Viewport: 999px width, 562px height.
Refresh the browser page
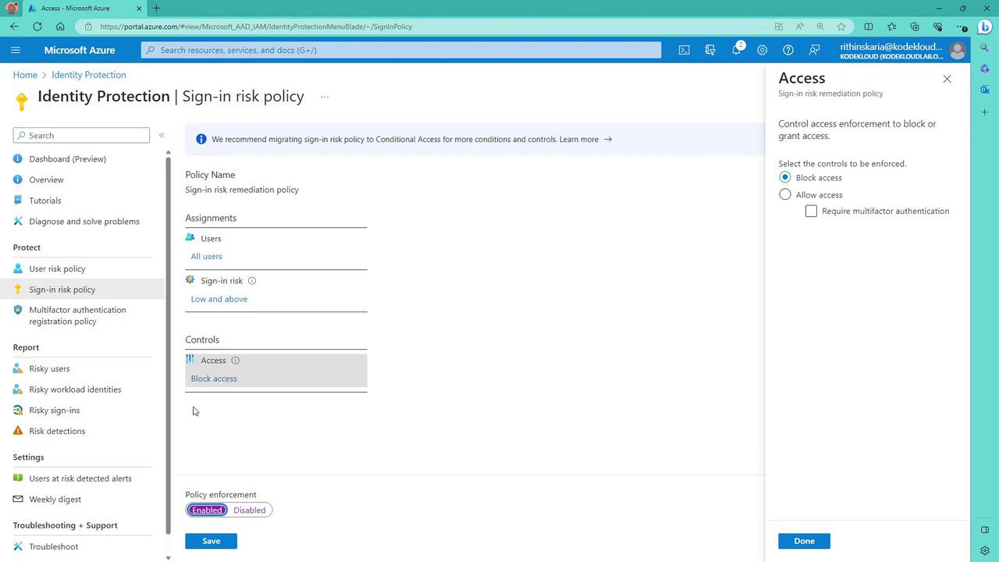(x=37, y=27)
